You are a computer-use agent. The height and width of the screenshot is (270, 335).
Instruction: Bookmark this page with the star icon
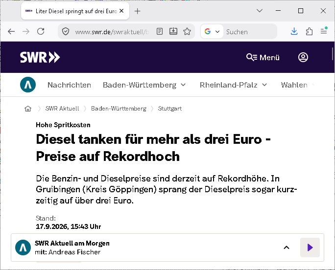pos(187,32)
